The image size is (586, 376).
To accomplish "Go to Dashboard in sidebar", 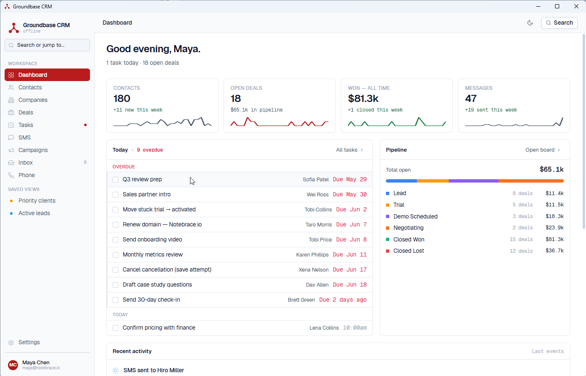I will coord(47,75).
